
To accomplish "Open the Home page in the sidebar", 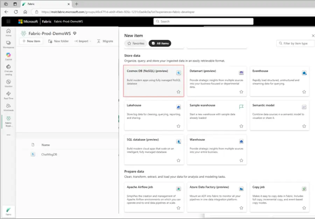I will tap(8, 33).
